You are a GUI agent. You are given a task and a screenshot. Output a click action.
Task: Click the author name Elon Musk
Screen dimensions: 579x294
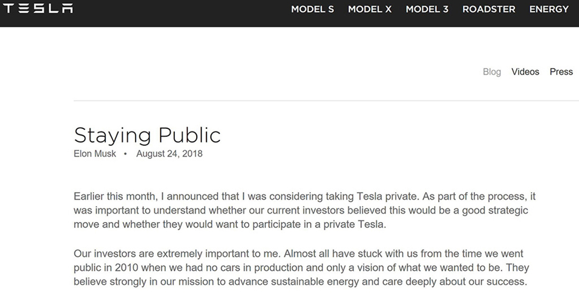pyautogui.click(x=95, y=154)
